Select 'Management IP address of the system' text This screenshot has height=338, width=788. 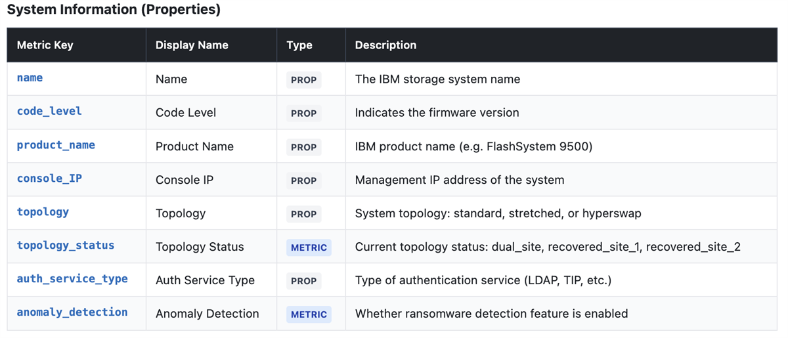coord(460,180)
